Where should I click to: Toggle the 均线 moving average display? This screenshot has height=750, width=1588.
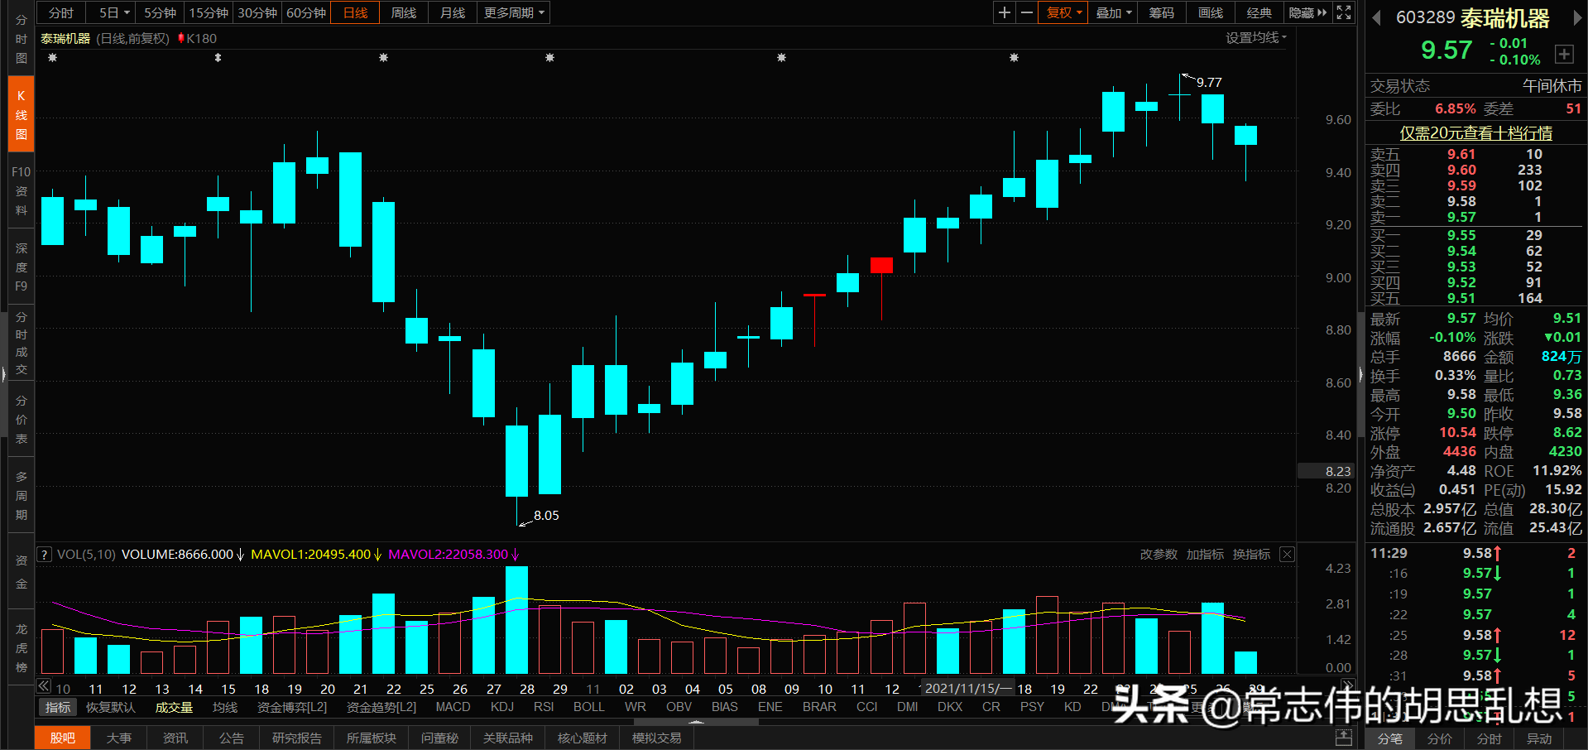(x=223, y=707)
